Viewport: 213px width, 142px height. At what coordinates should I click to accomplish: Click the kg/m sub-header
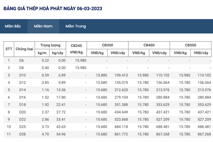42,53
